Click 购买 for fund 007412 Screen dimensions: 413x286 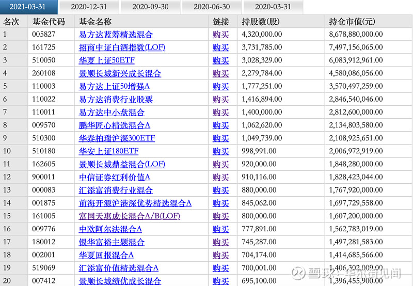(x=221, y=281)
